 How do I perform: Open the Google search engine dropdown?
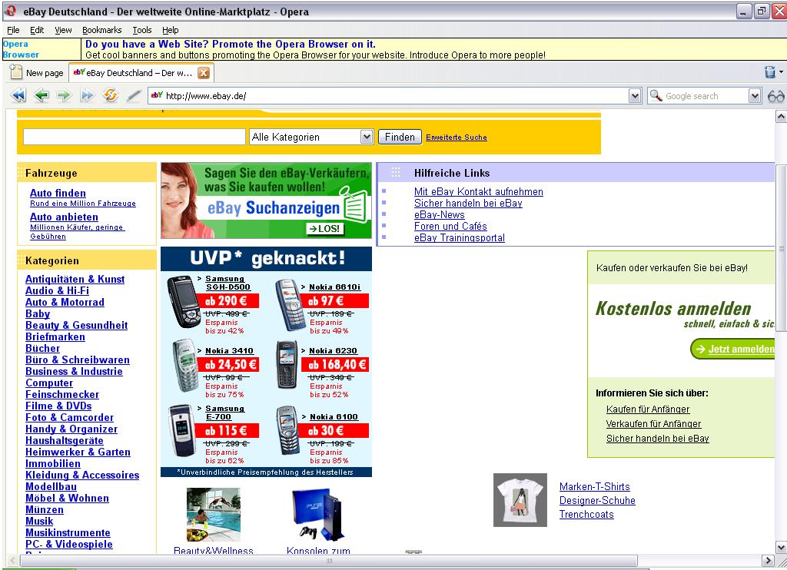coord(755,96)
